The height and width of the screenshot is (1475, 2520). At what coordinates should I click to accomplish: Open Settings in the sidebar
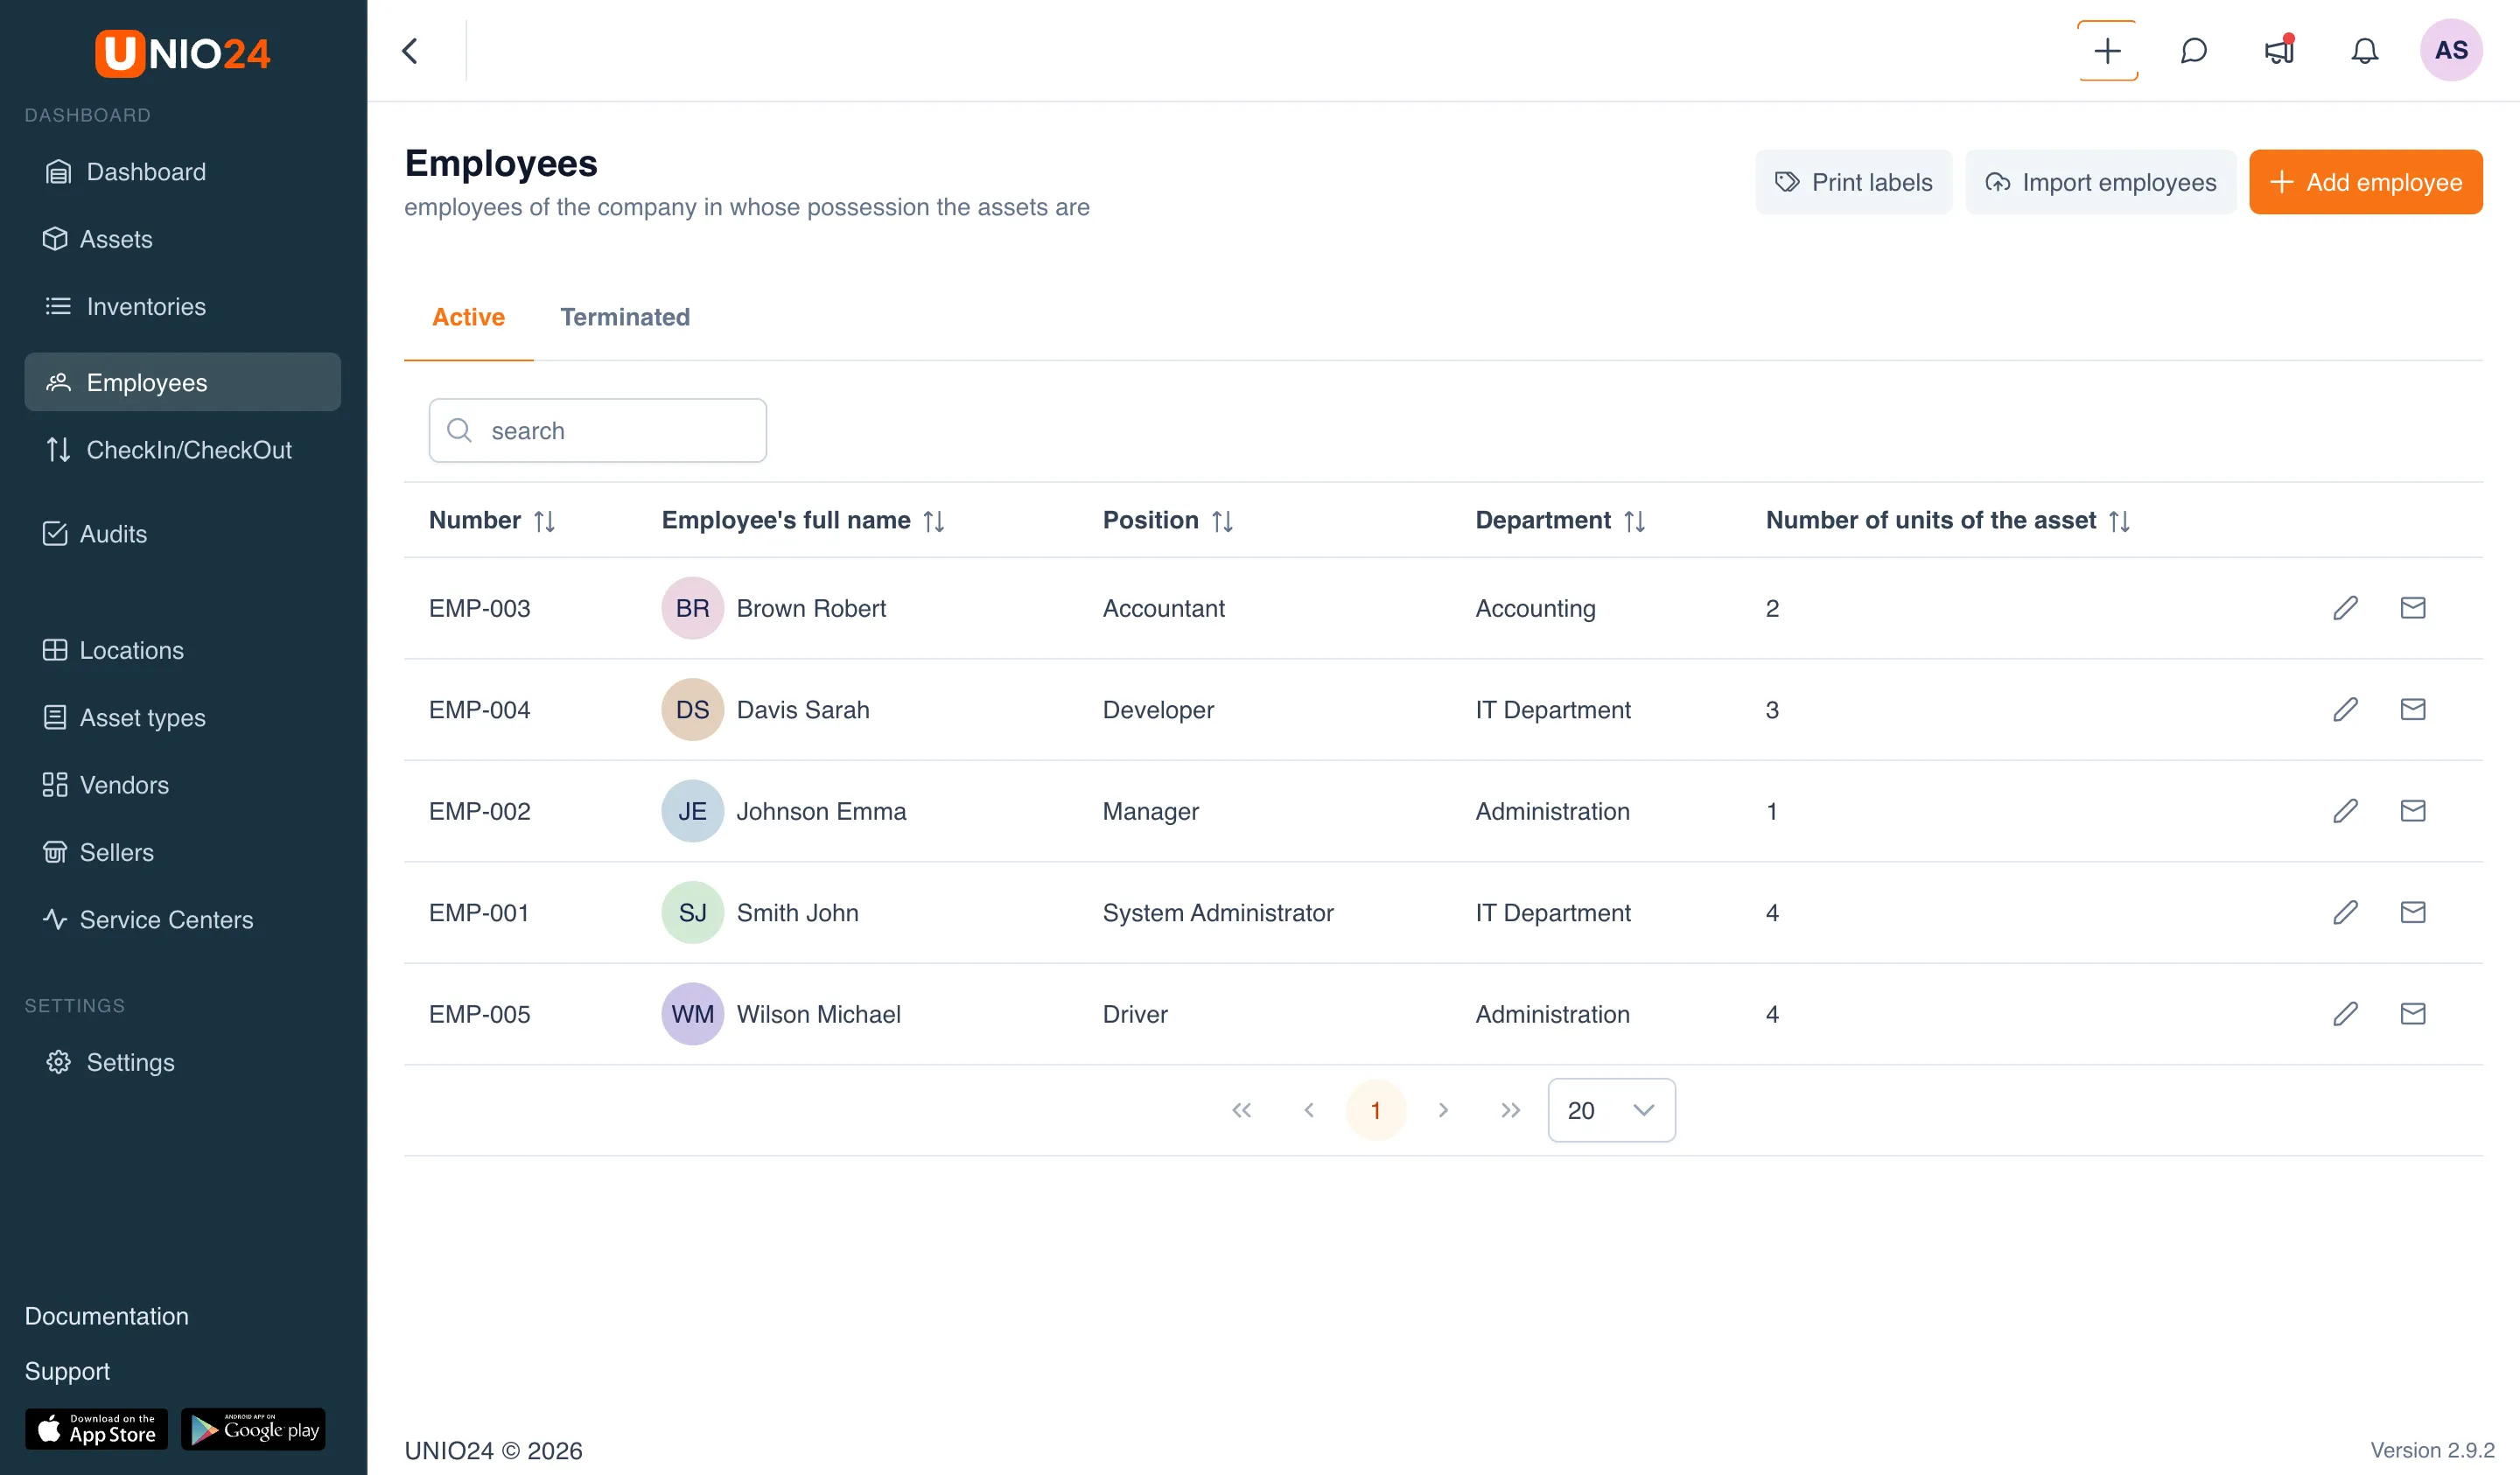click(182, 1062)
